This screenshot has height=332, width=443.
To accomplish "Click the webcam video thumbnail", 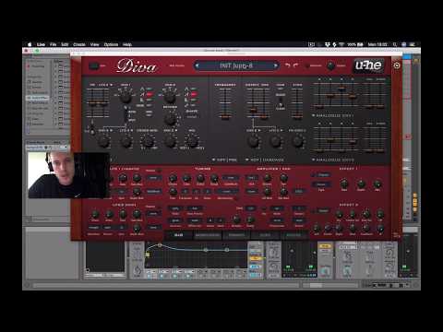I will (69, 174).
